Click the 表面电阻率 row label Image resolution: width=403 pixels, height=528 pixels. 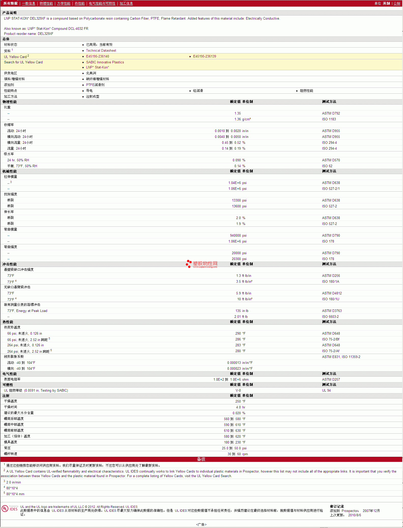pos(12,379)
